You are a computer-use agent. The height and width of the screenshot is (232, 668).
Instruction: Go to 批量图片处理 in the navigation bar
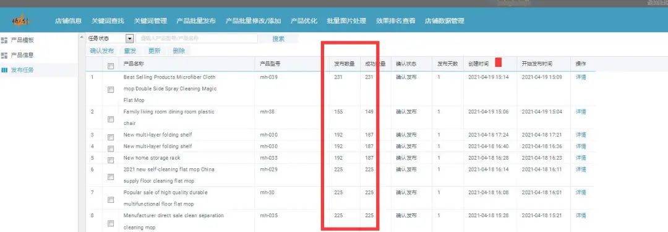[x=346, y=20]
